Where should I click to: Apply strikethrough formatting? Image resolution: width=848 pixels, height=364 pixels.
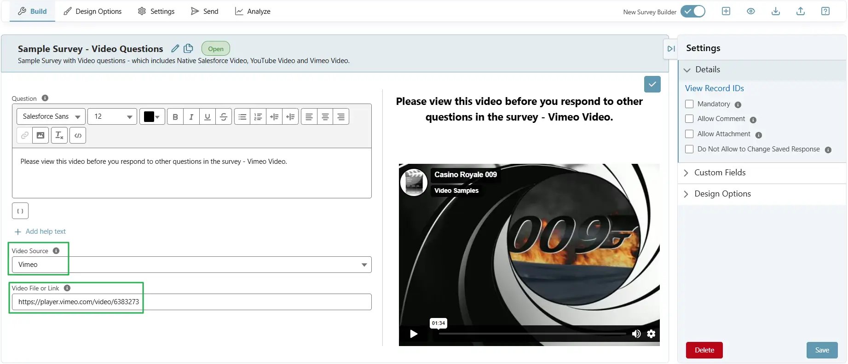coord(224,117)
